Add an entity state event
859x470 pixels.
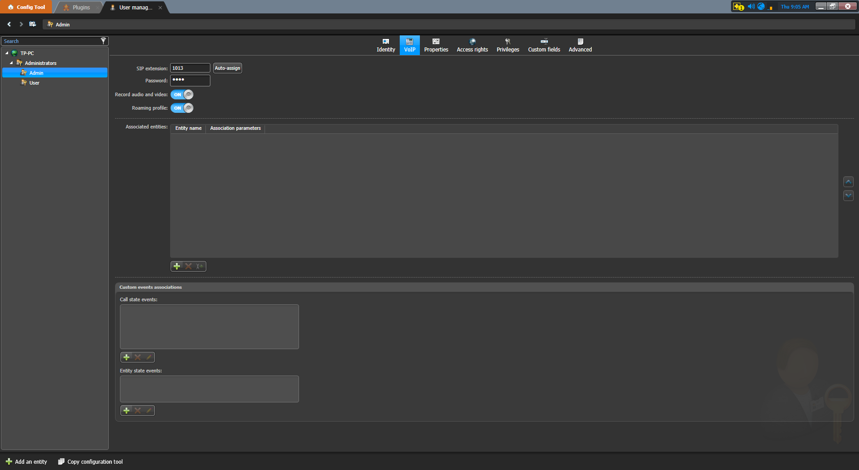point(126,410)
